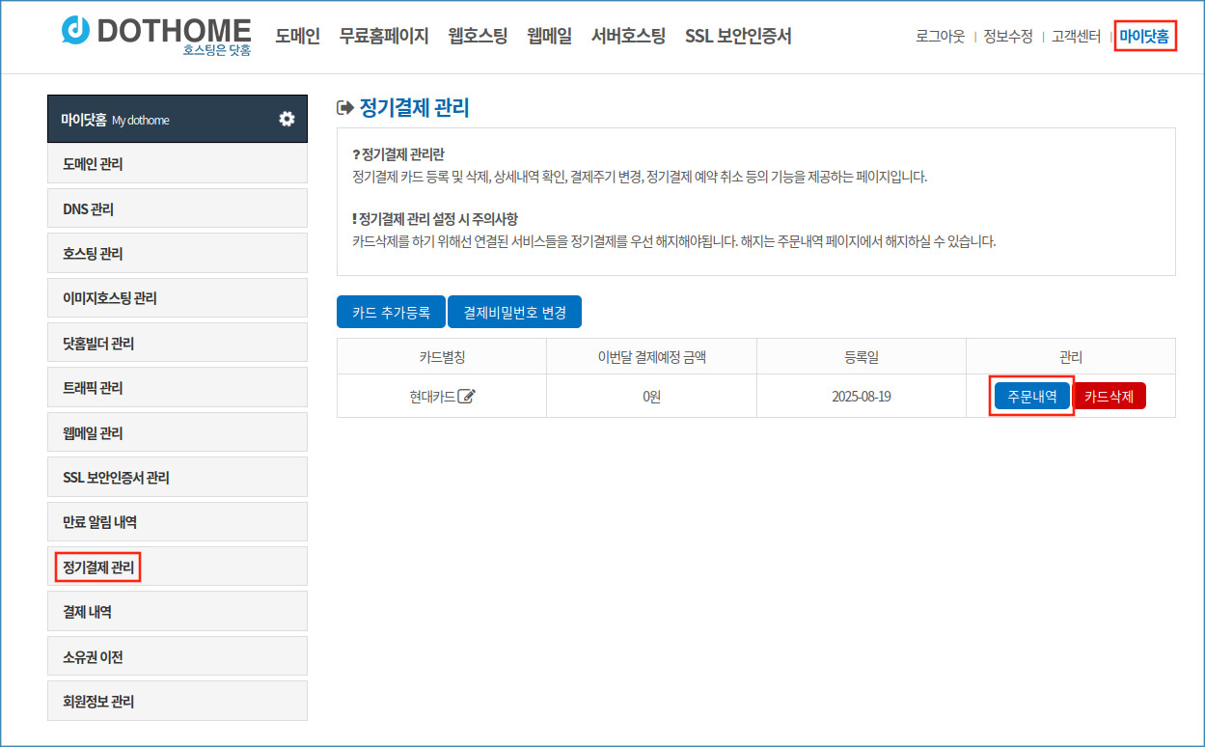The height and width of the screenshot is (747, 1205).
Task: Open the My dothome settings gear
Action: 287,119
